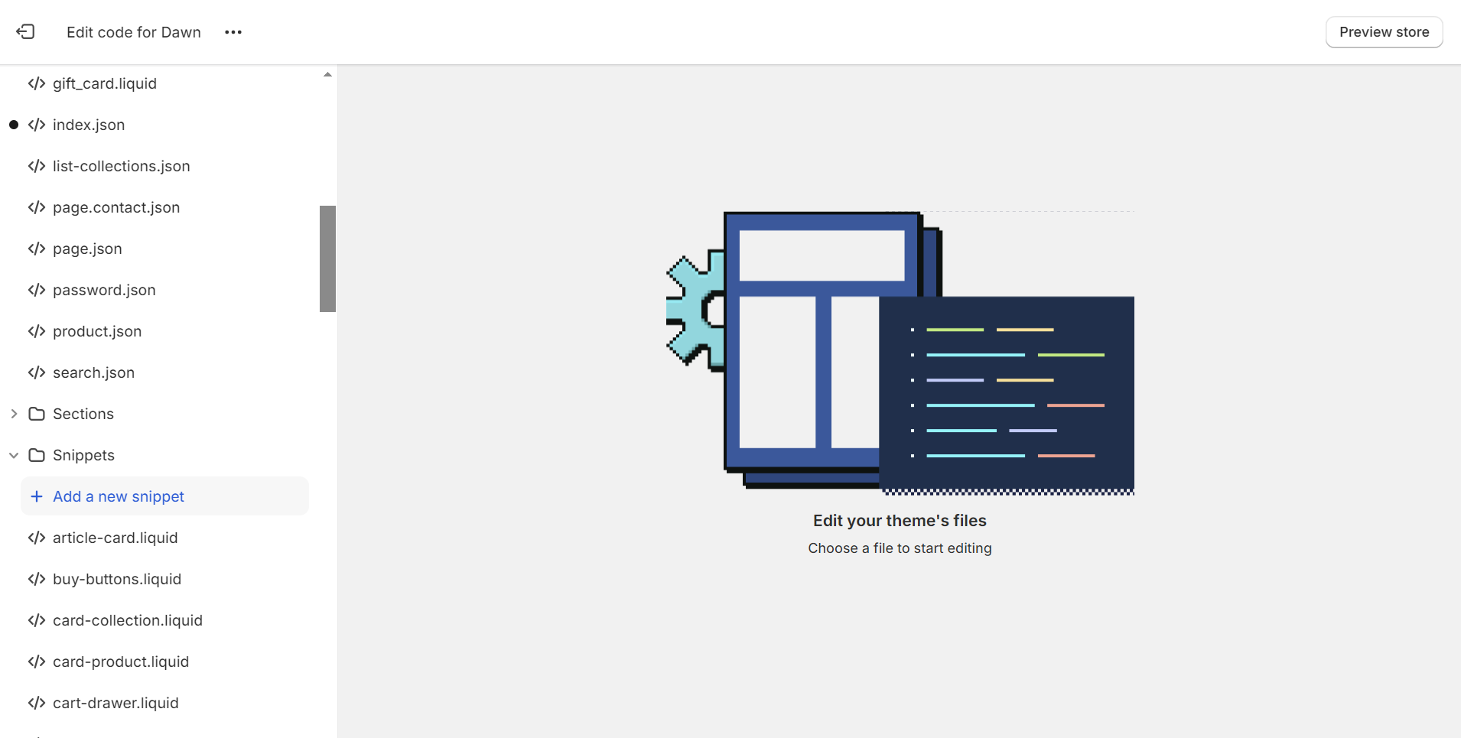Open product.json template
The width and height of the screenshot is (1461, 738).
(x=97, y=331)
